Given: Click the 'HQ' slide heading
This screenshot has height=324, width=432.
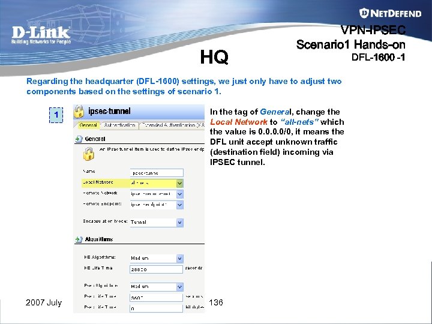Looking at the screenshot, I should click(214, 57).
